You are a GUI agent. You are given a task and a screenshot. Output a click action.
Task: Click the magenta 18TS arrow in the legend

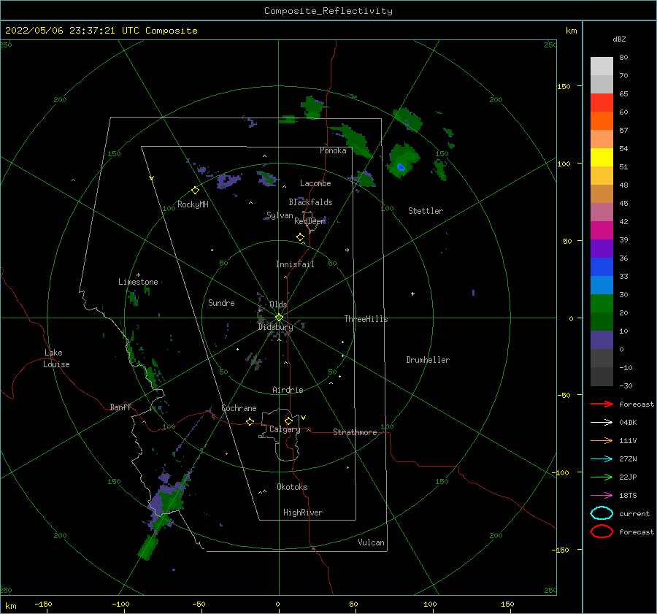coord(602,496)
